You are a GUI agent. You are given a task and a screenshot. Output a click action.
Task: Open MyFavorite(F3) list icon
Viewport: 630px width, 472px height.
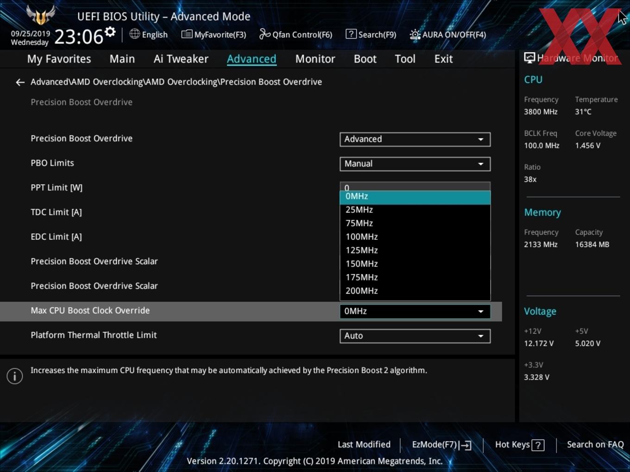pos(187,34)
